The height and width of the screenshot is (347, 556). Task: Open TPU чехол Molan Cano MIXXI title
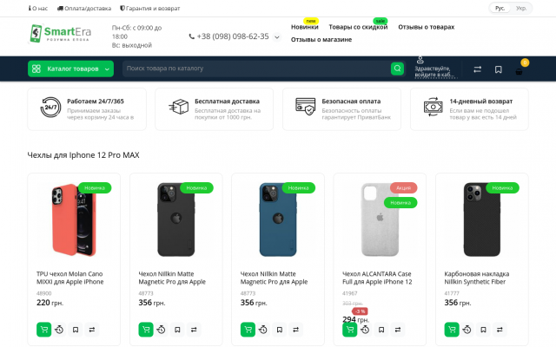(x=70, y=278)
